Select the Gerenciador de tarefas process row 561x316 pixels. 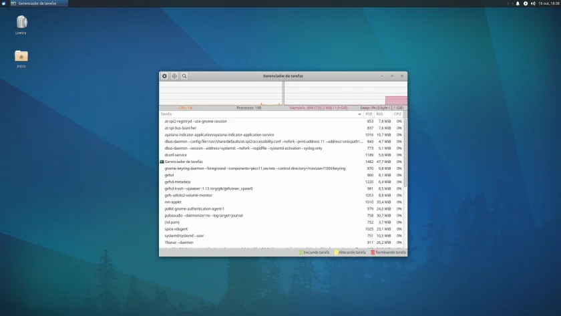[x=281, y=162]
